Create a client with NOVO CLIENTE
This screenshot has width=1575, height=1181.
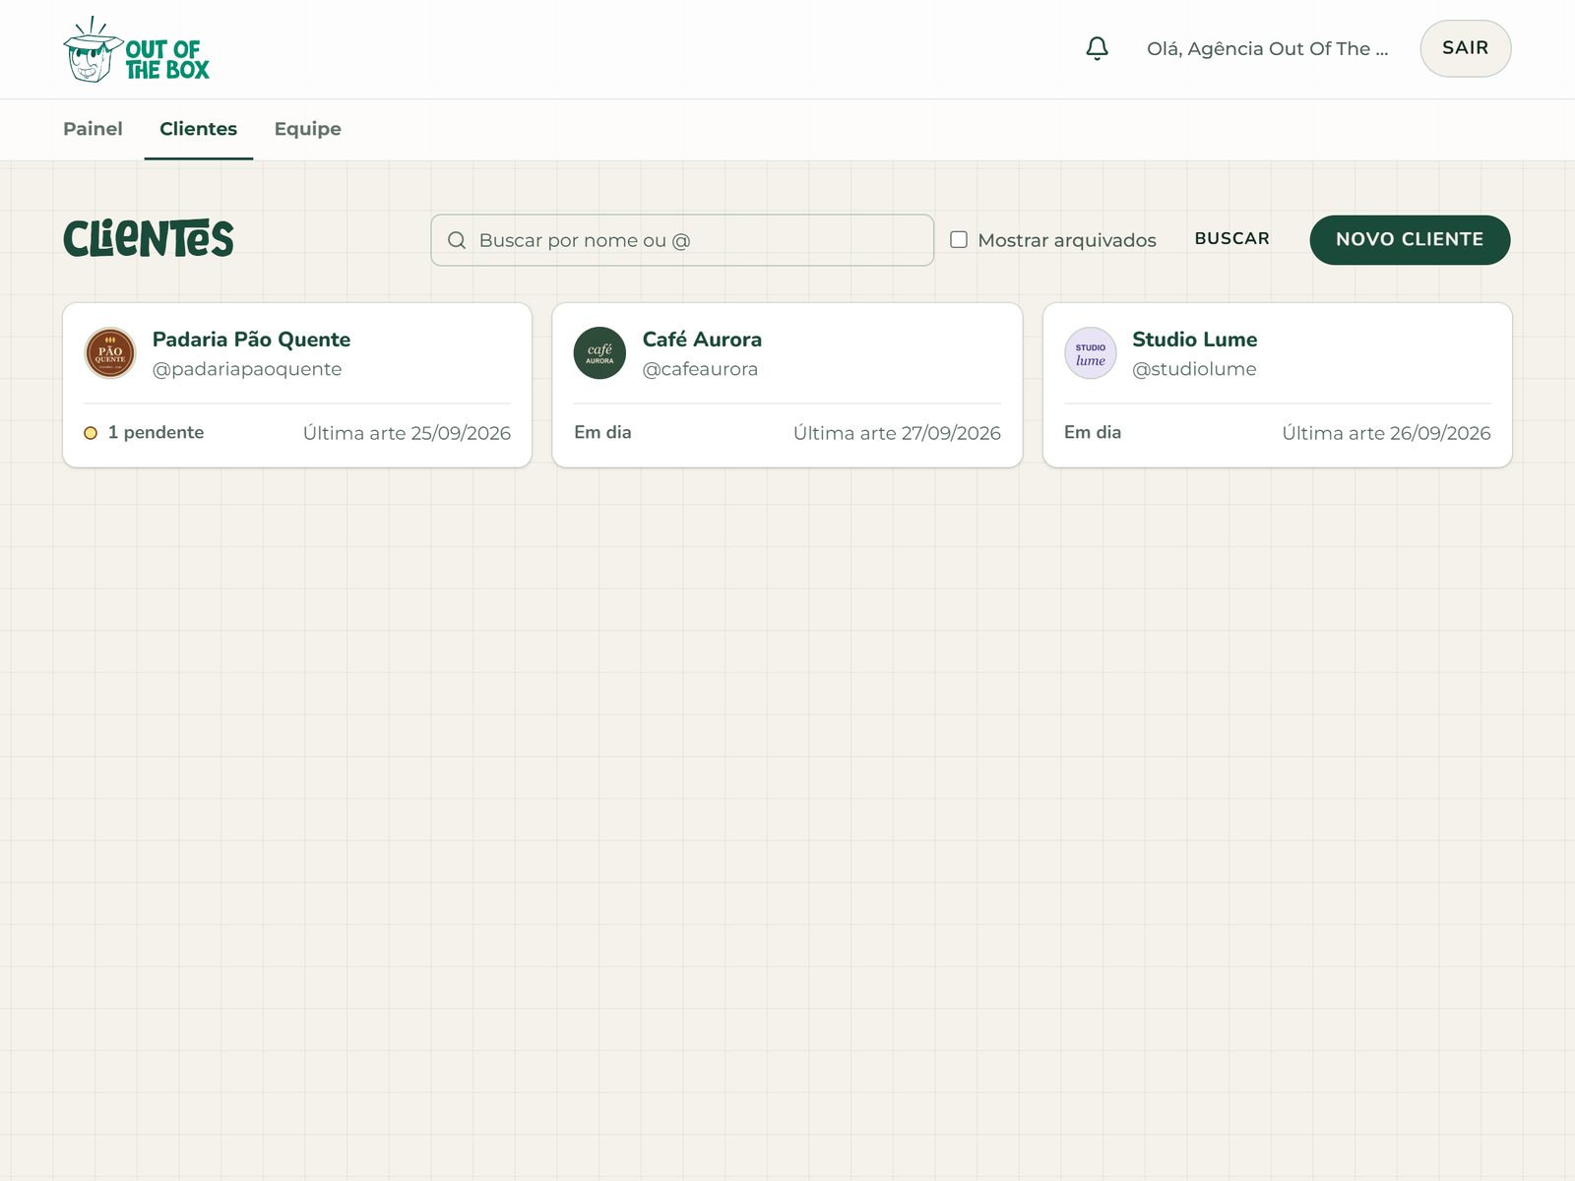click(1410, 240)
